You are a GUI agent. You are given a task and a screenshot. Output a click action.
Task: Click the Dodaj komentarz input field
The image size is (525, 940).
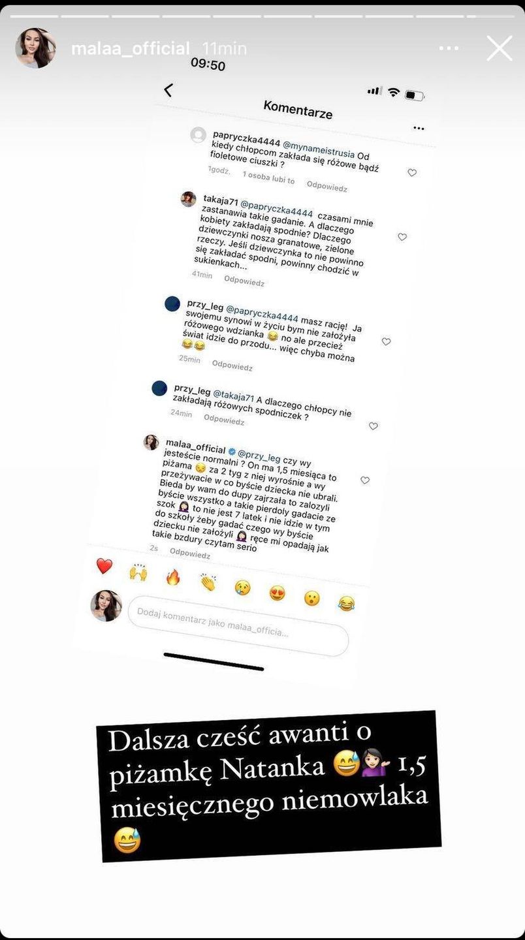click(x=238, y=626)
